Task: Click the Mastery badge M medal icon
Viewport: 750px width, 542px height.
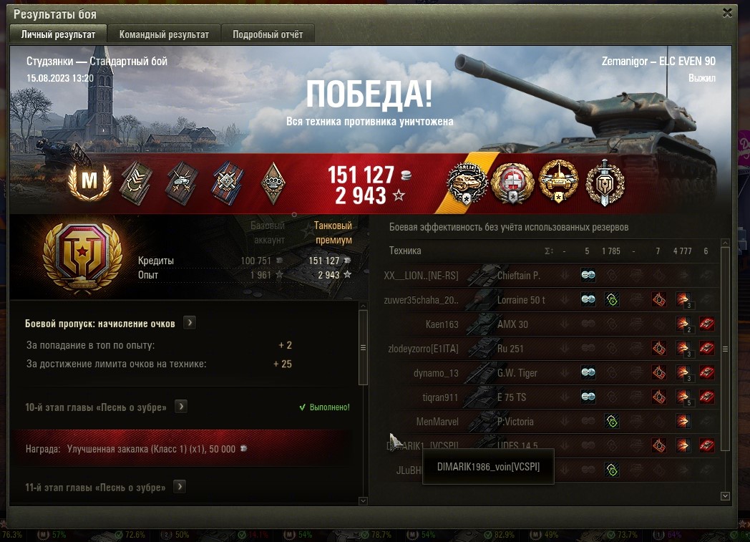Action: coord(89,182)
